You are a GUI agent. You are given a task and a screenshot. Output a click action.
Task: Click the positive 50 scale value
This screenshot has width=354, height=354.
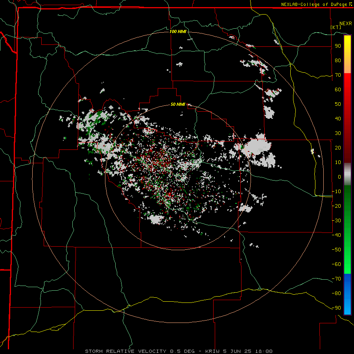pos(338,104)
